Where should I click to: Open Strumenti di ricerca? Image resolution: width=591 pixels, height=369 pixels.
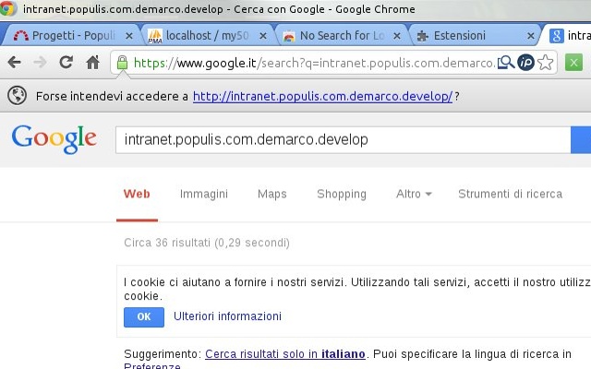[511, 194]
